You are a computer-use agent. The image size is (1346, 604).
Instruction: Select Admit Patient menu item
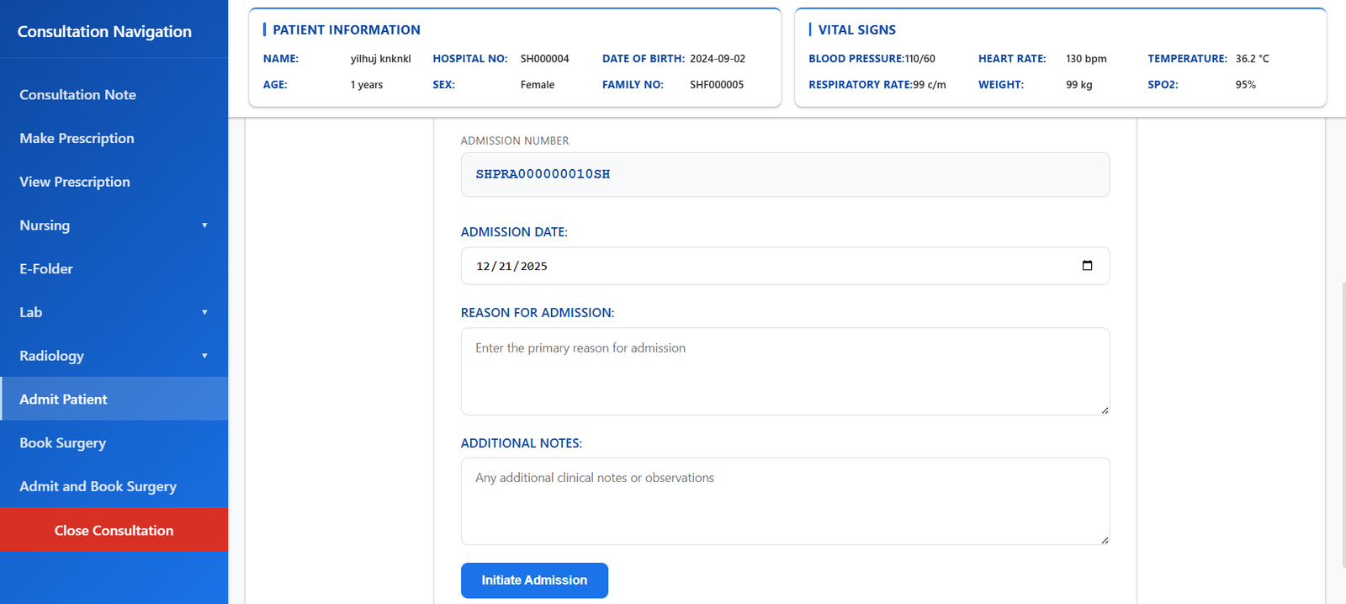point(64,400)
